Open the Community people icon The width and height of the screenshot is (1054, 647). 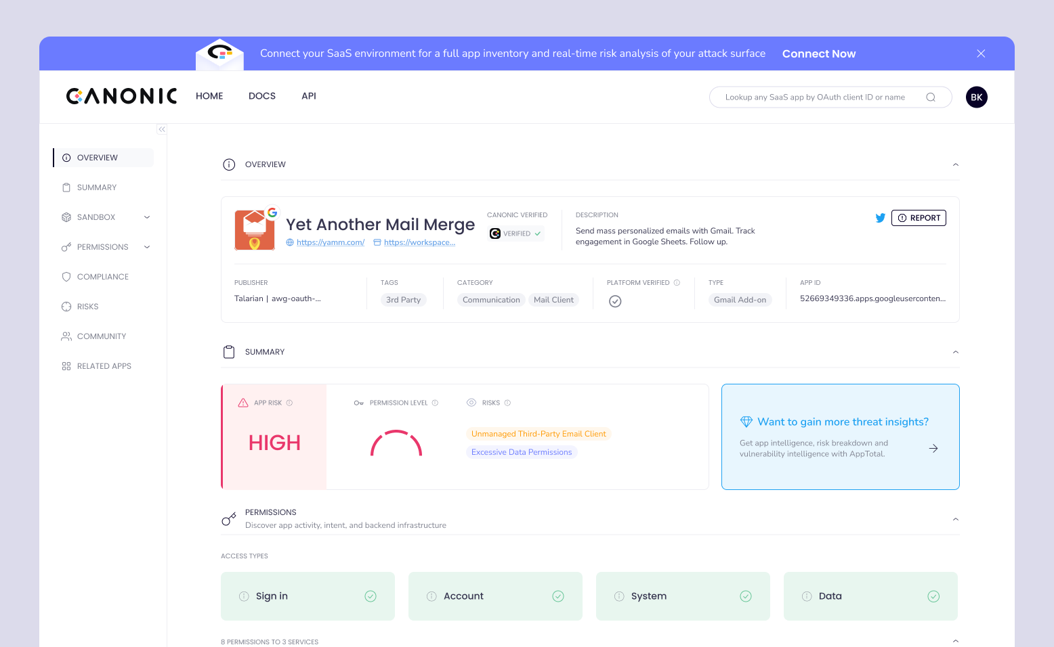[x=66, y=336]
